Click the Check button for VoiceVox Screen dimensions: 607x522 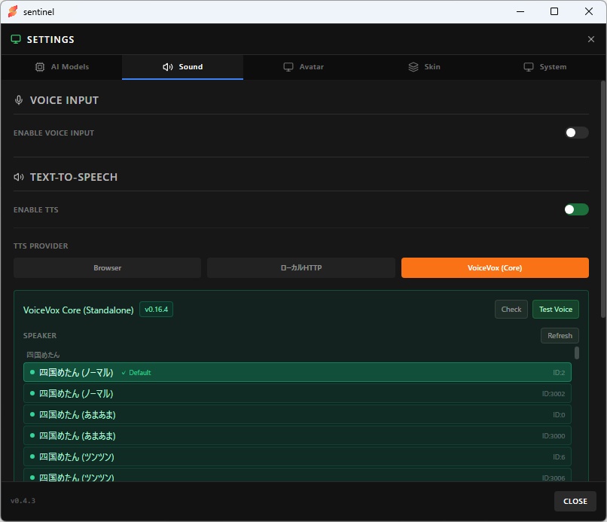pos(511,310)
